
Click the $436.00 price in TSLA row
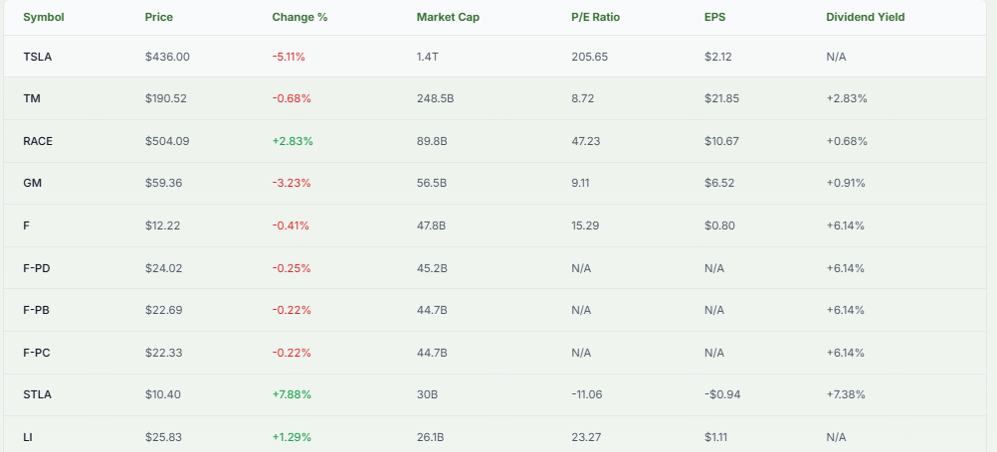click(167, 57)
